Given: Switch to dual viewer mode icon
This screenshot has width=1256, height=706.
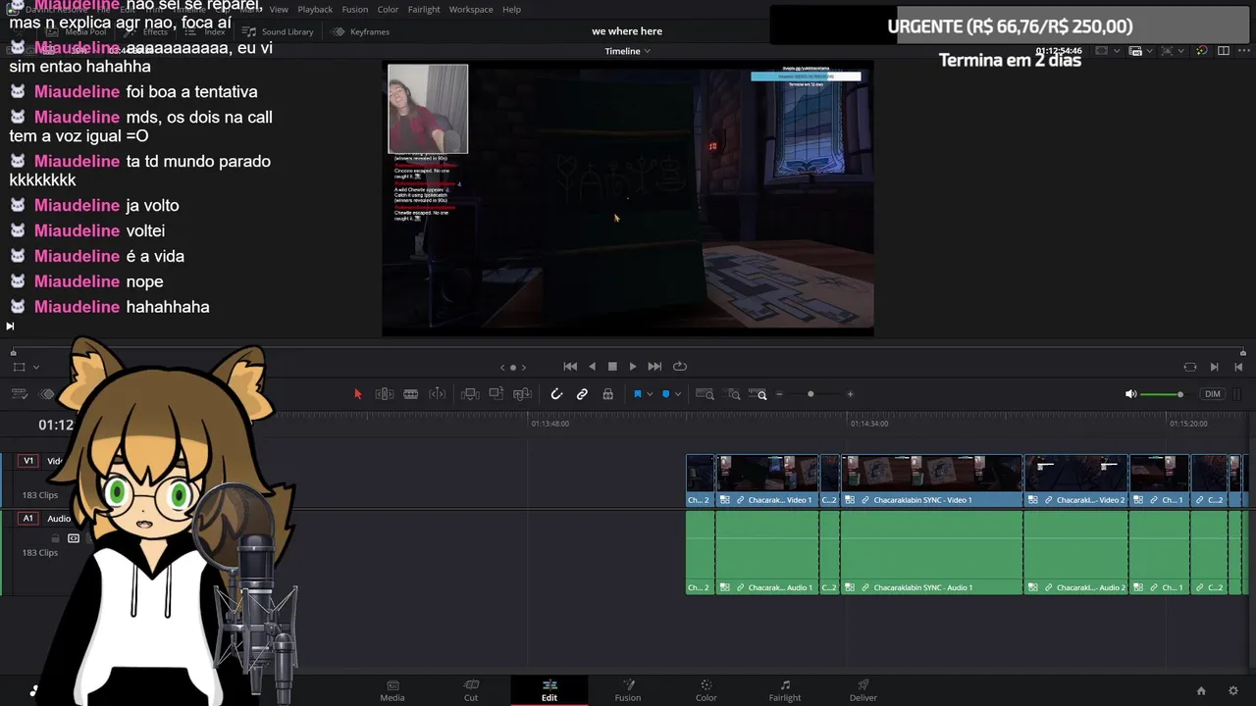Looking at the screenshot, I should click(x=1223, y=51).
